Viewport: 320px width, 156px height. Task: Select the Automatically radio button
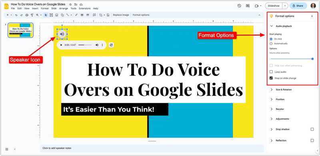pos(271,43)
